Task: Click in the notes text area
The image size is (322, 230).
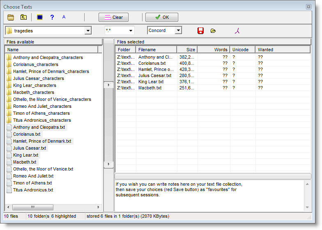Action: 209,196
